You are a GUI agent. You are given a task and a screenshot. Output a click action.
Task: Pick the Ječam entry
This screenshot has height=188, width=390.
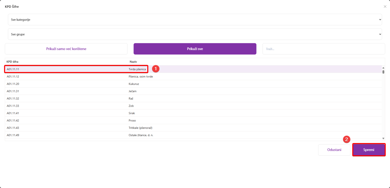pos(133,91)
